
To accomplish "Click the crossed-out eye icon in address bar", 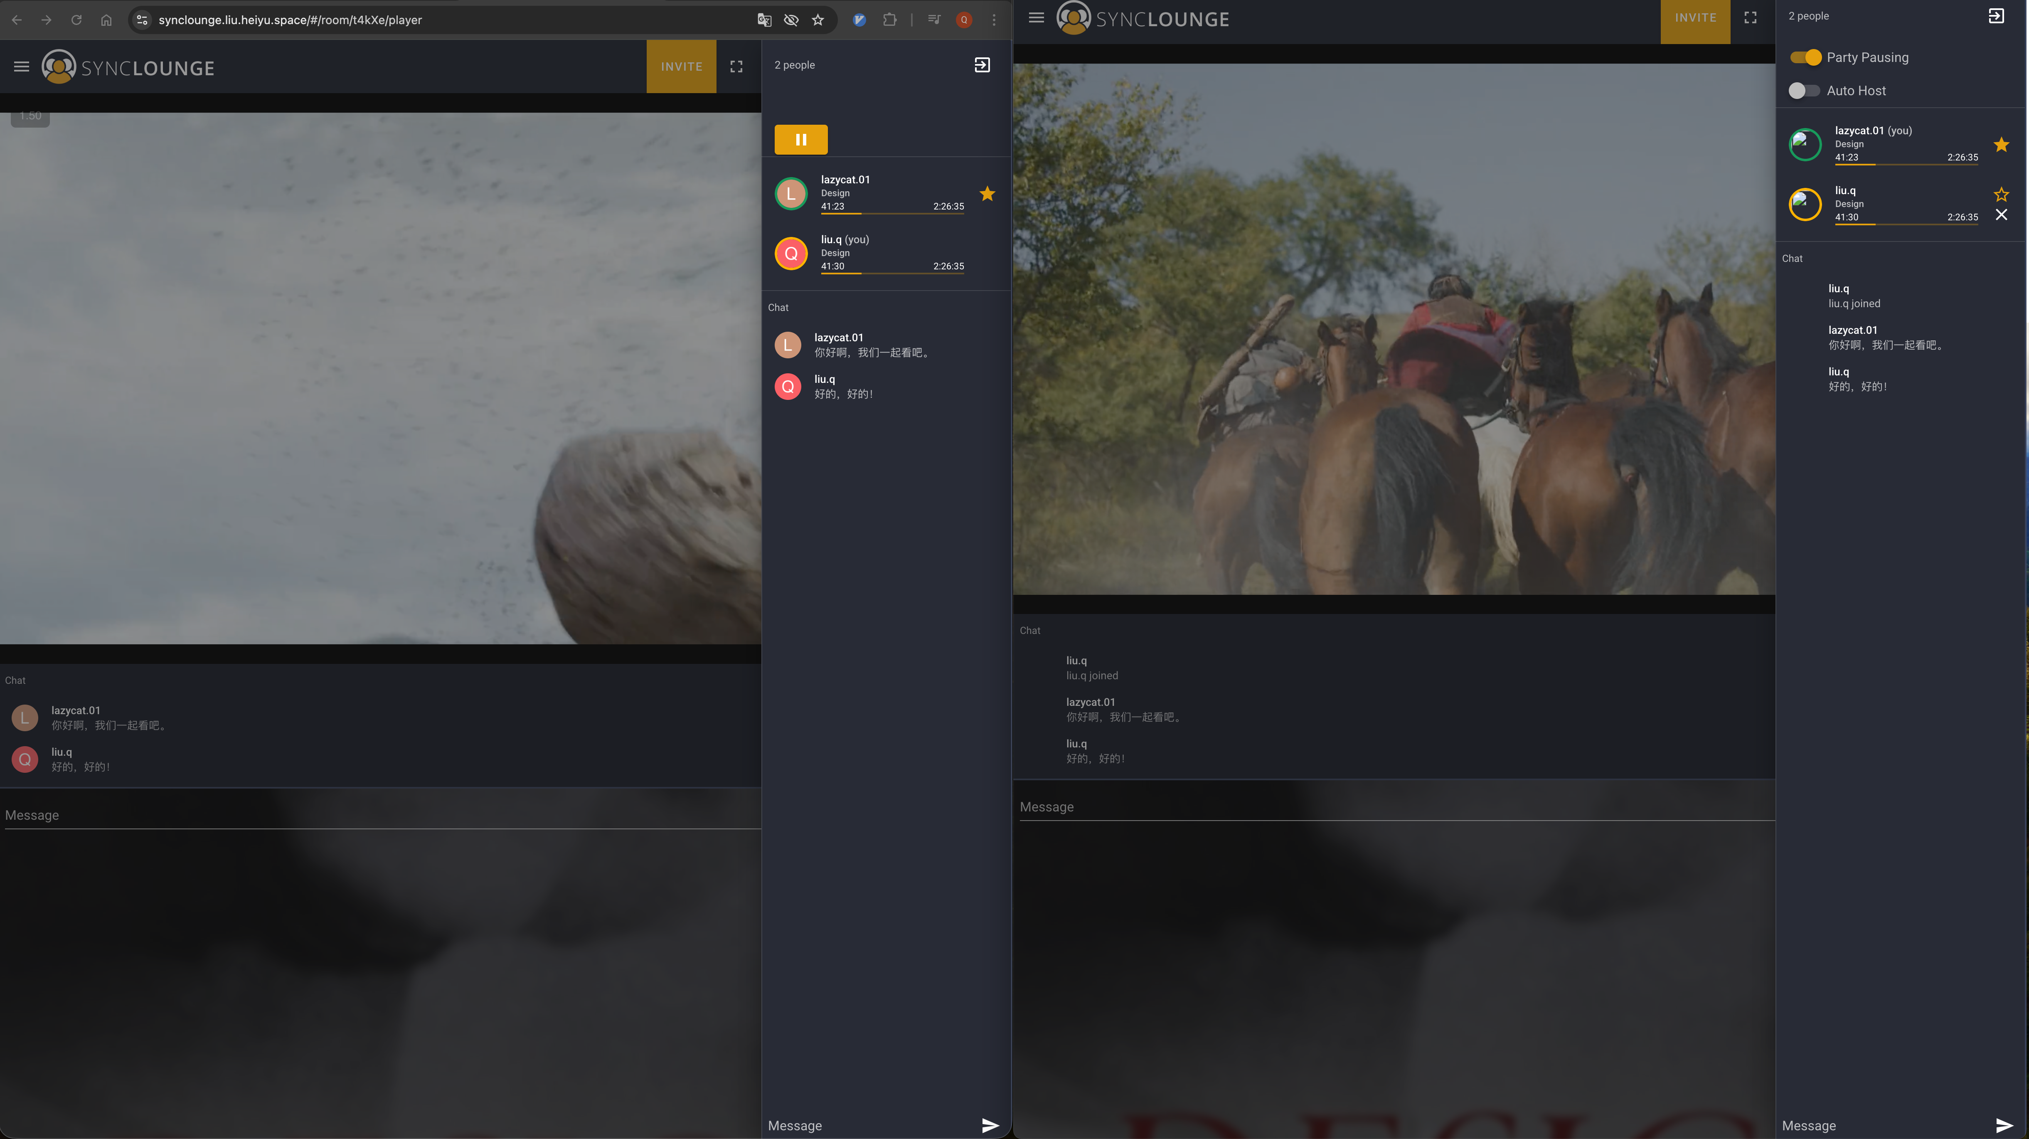I will point(791,20).
